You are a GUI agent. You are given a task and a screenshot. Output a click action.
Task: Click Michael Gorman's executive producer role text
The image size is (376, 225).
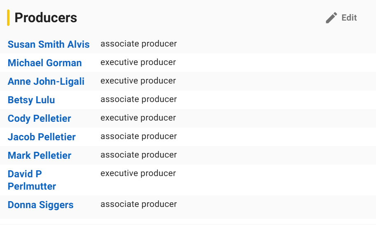(x=138, y=62)
